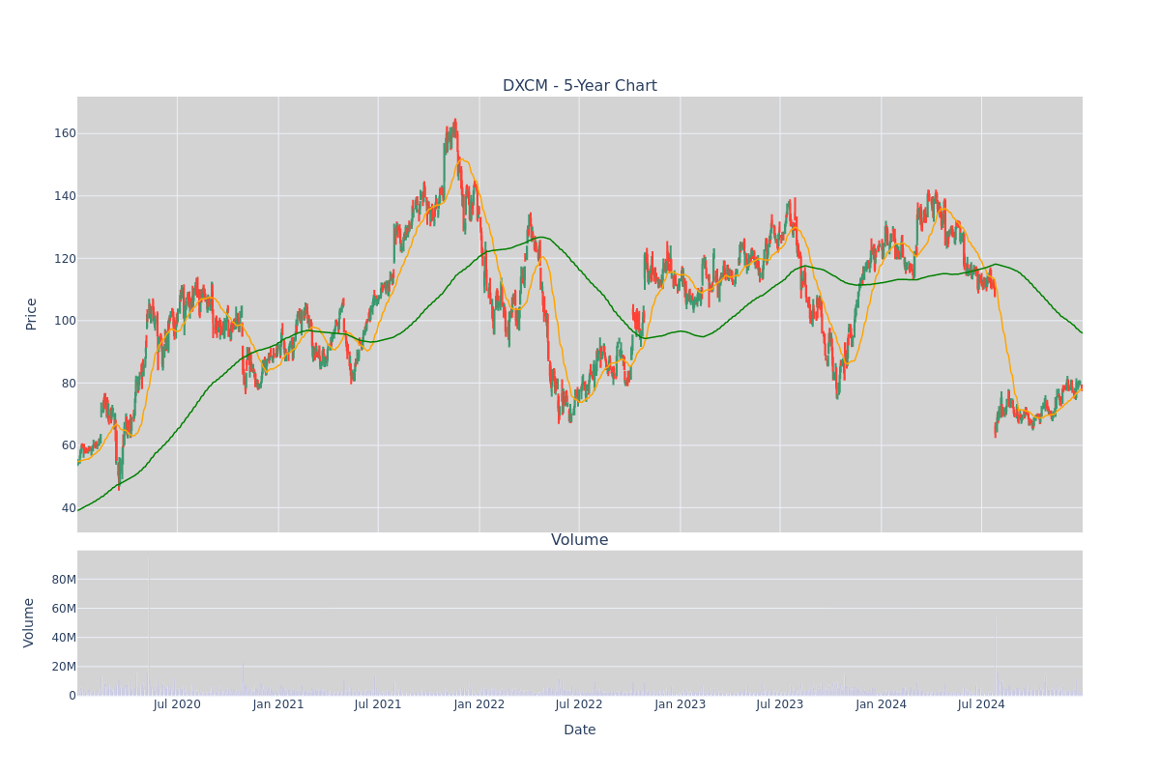Click the "Volume" subplot title above the volume bars
The height and width of the screenshot is (773, 1160).
[579, 540]
